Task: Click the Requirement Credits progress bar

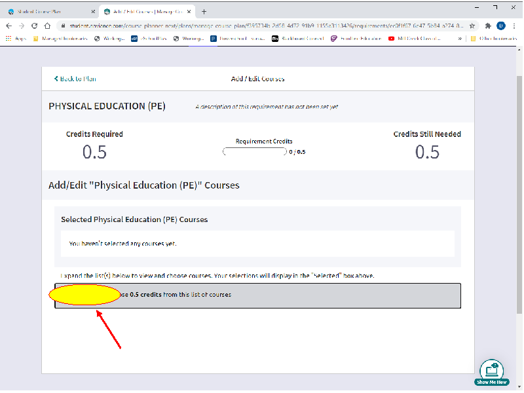Action: pos(255,152)
